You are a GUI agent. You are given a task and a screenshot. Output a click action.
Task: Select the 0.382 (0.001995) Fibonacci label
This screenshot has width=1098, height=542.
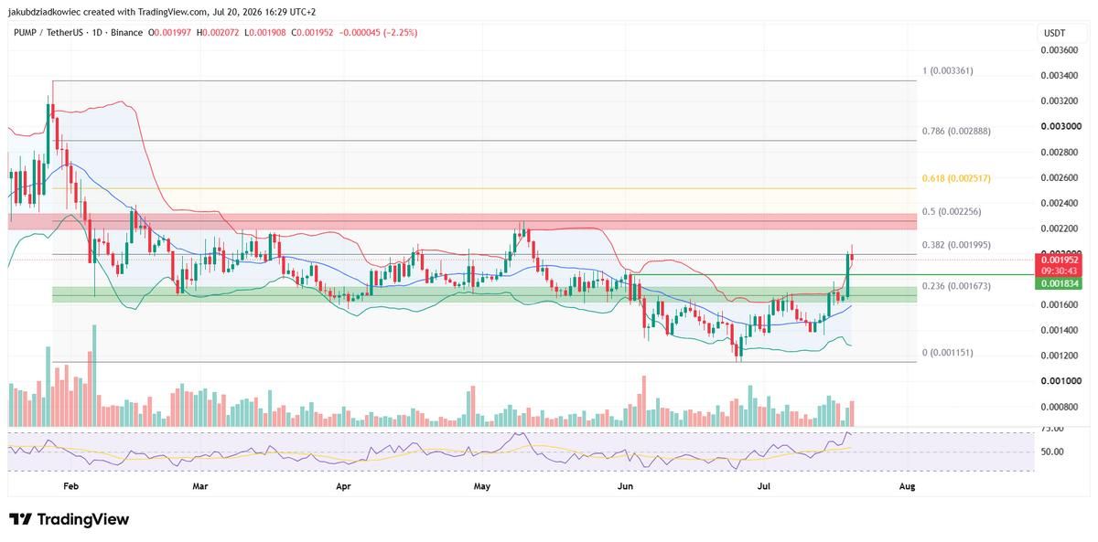pyautogui.click(x=957, y=245)
